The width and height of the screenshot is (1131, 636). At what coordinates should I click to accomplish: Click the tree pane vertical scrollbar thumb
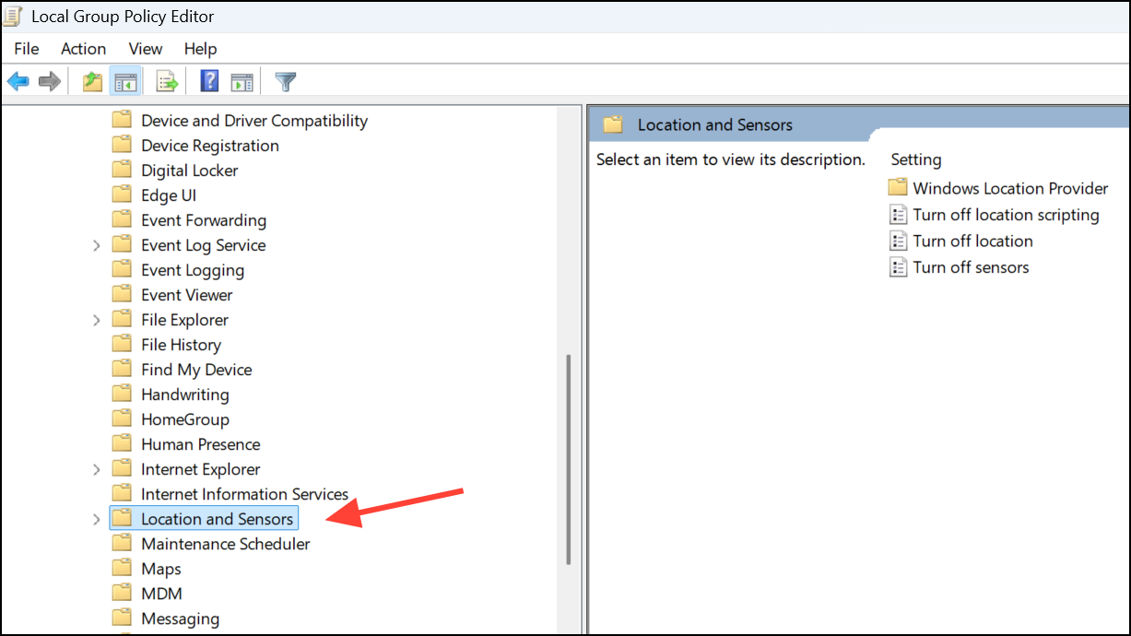[x=569, y=459]
